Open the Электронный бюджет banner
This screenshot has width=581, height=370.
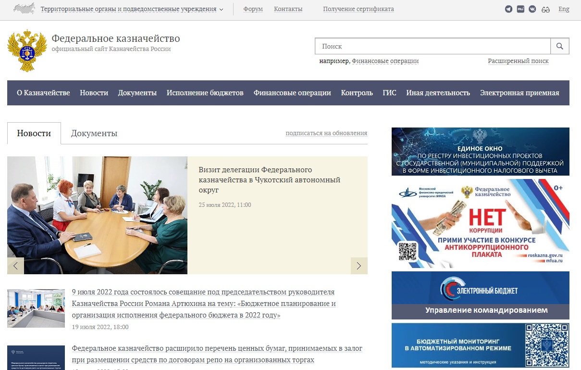[x=481, y=295]
